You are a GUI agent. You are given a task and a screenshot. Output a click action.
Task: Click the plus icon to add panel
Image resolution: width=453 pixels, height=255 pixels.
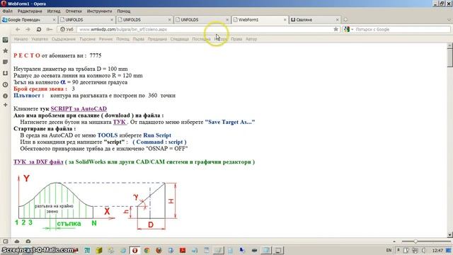tap(5, 105)
